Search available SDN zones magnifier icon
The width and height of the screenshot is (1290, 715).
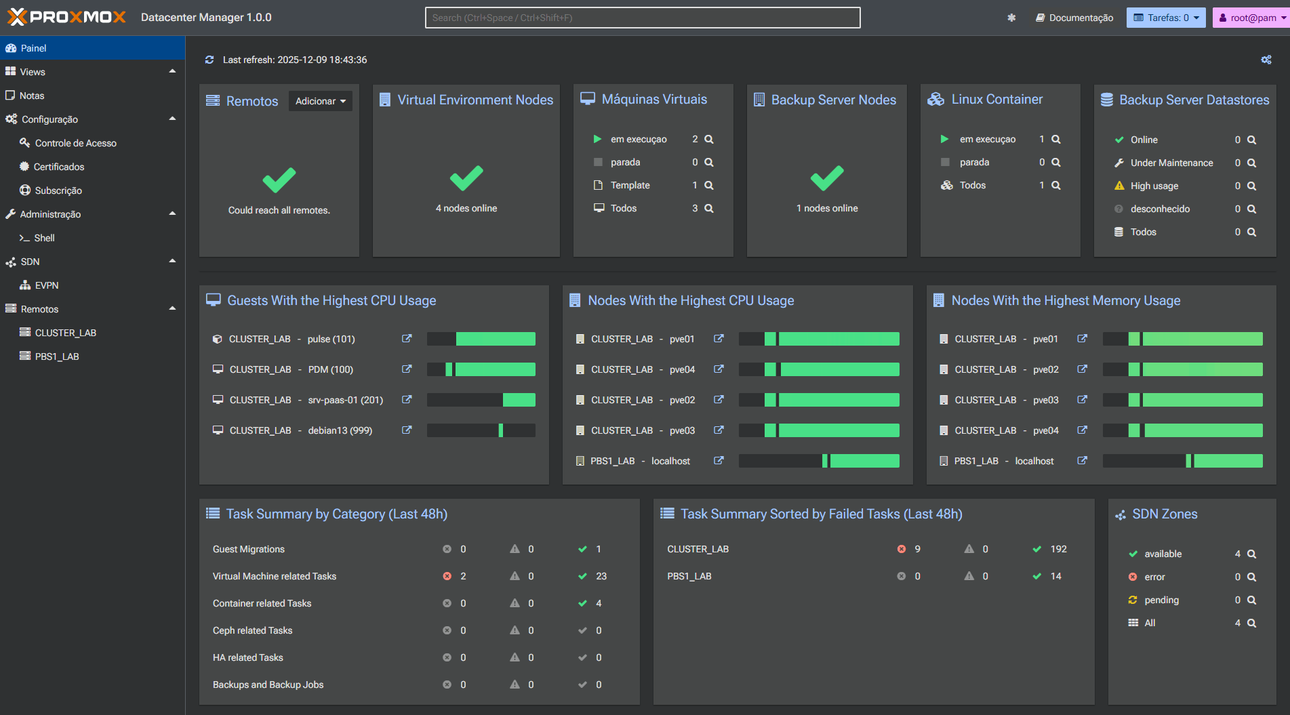coord(1251,554)
